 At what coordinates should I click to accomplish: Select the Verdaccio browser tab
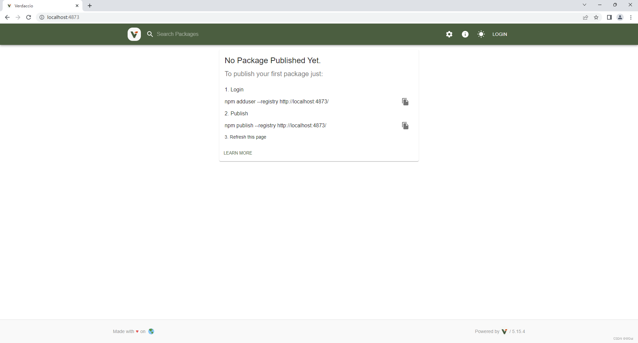click(x=43, y=6)
